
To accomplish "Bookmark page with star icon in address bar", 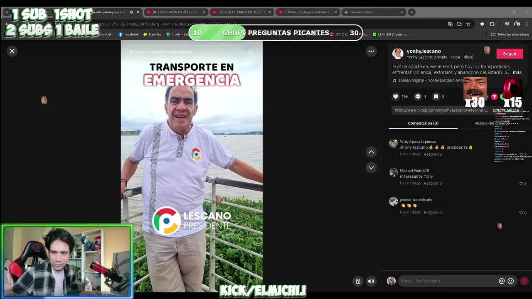I will 468,24.
